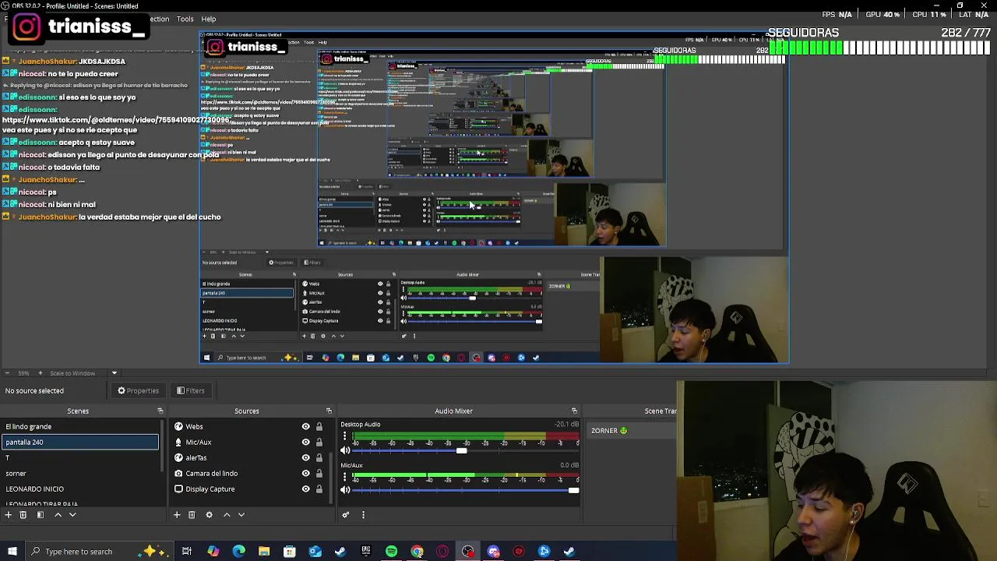Open the Tools menu

point(185,19)
